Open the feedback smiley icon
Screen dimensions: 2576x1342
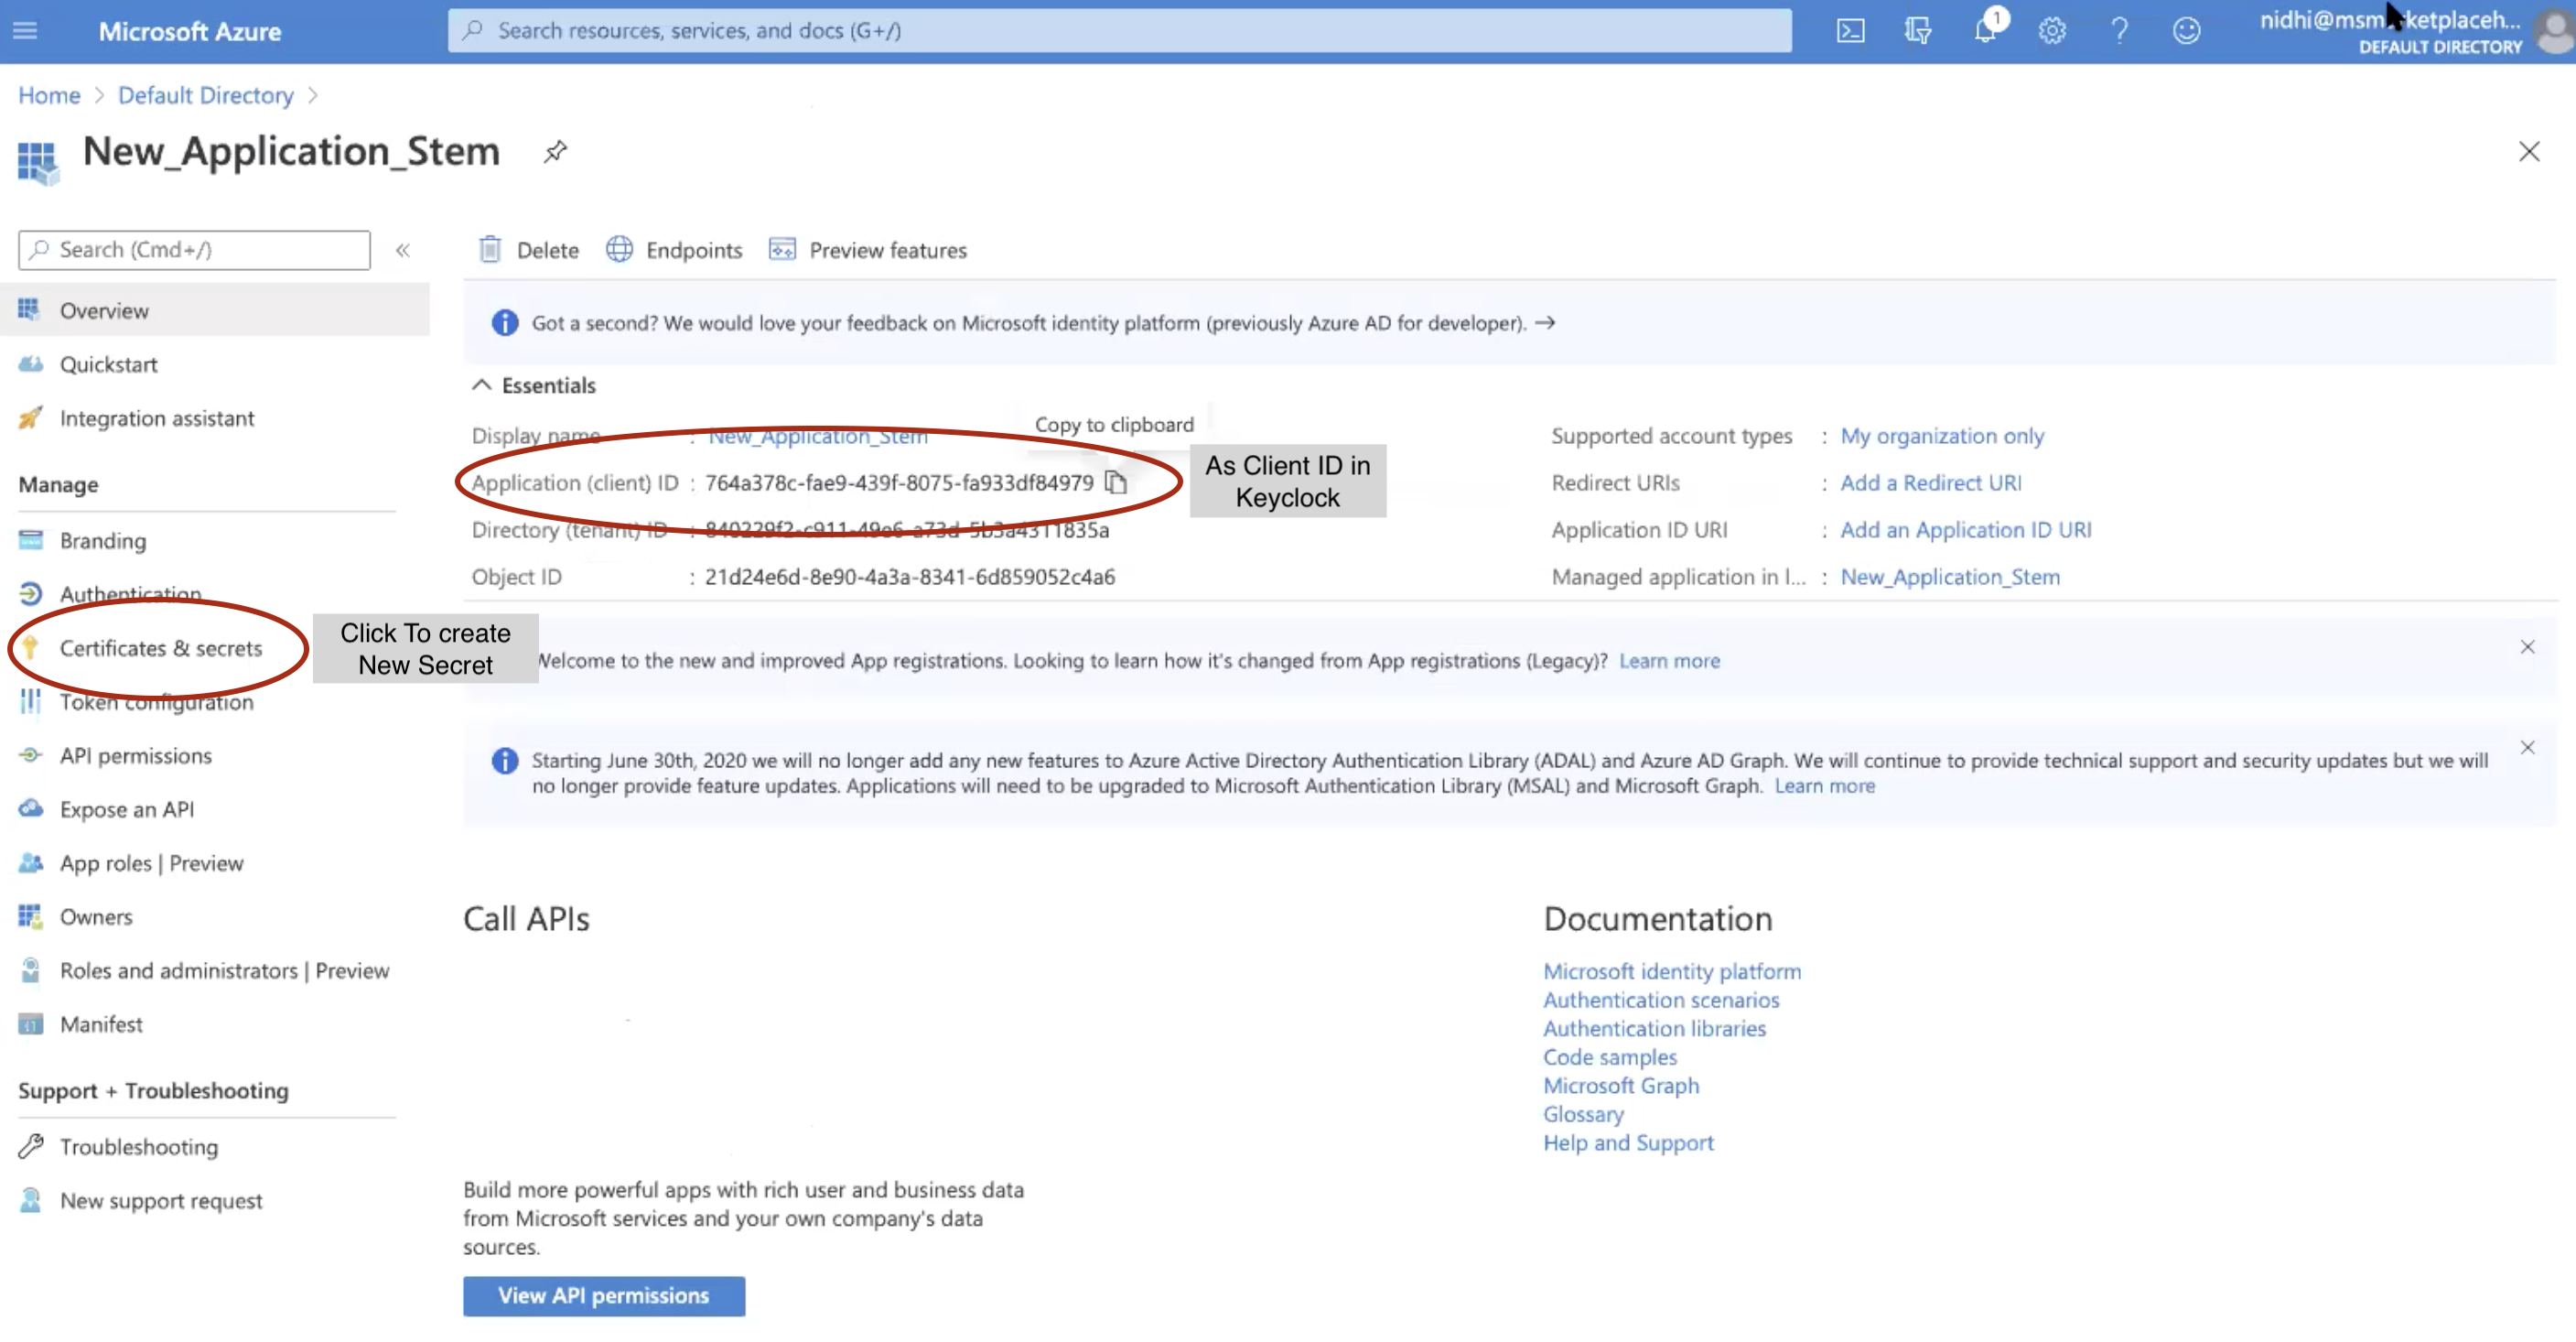tap(2186, 31)
